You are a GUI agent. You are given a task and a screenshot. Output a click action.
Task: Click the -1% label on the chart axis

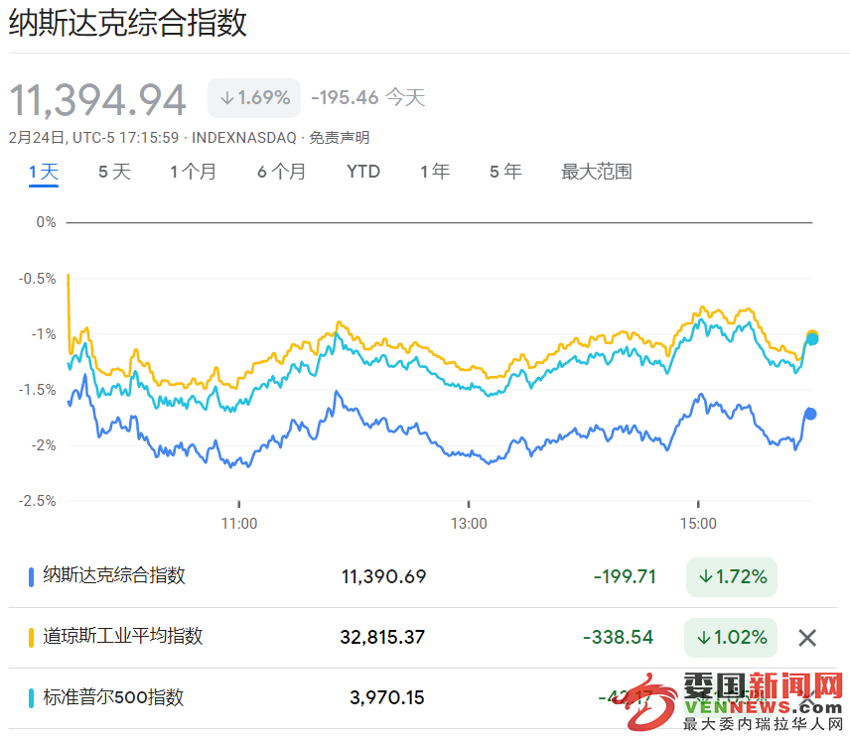[44, 334]
